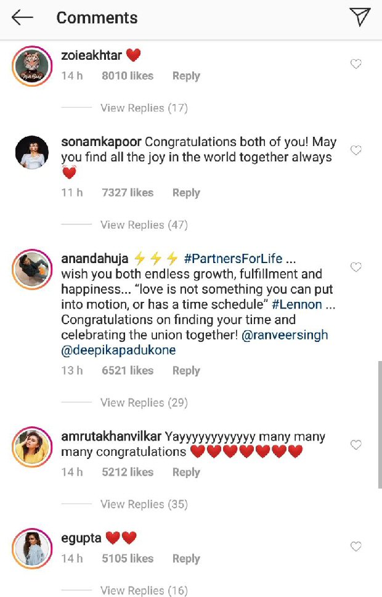
Task: Click the comments scrollbar on right edge
Action: pyautogui.click(x=379, y=425)
